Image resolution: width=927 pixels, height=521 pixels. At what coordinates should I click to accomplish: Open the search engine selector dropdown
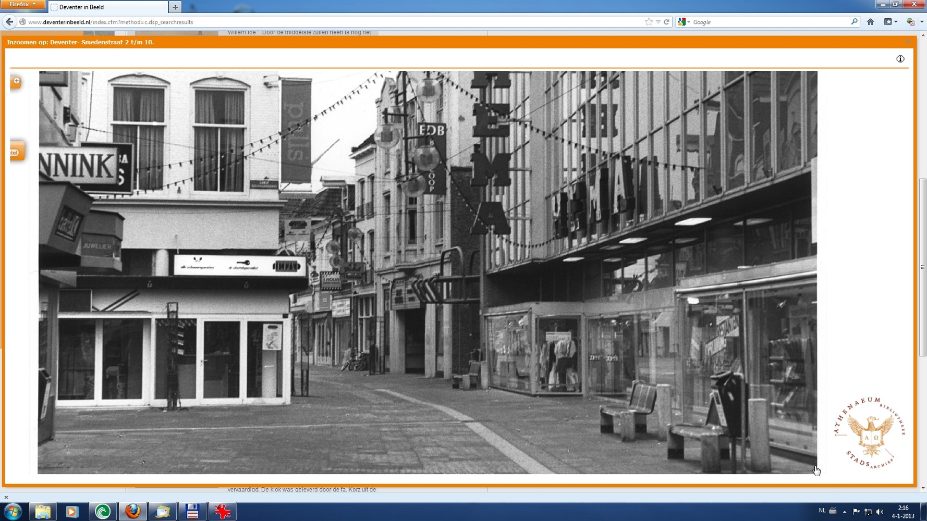click(684, 22)
